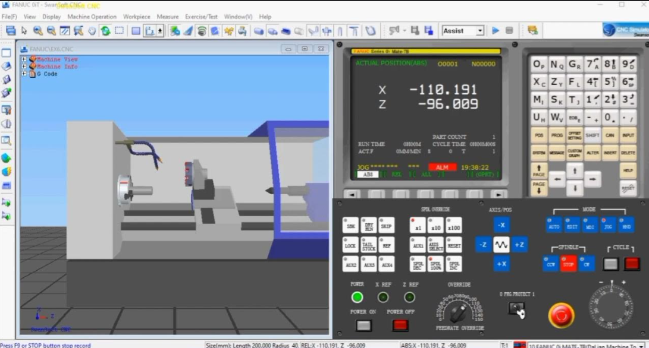
Task: Switch to HND handwheel mode
Action: click(x=626, y=225)
